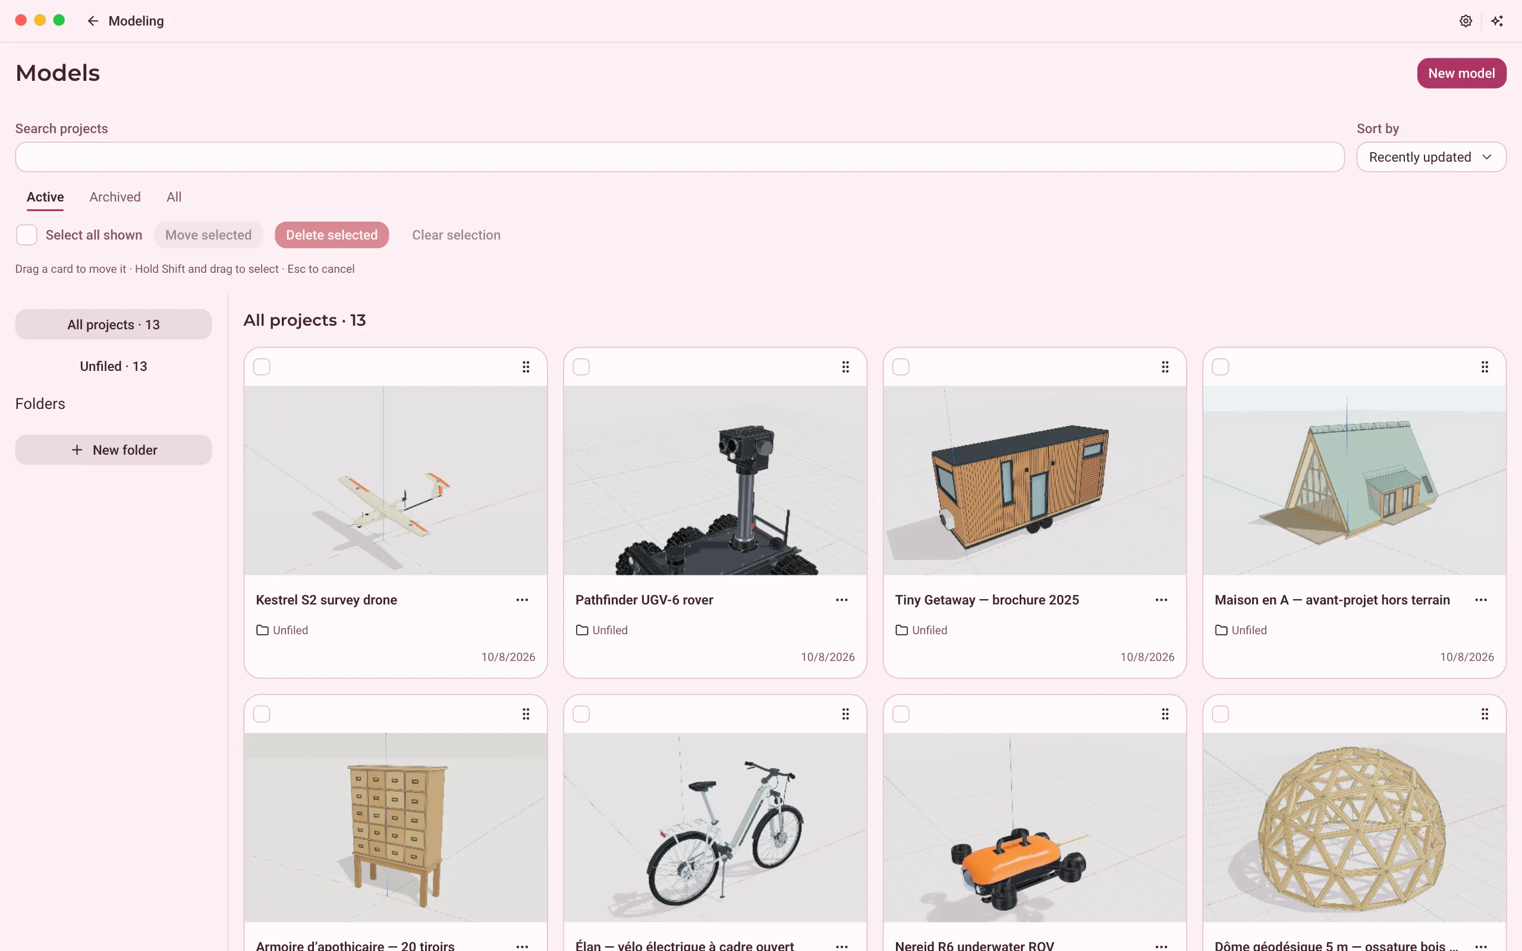The image size is (1522, 951).
Task: Grab drag handle on Kestrel S2 survey drone card
Action: coord(526,367)
